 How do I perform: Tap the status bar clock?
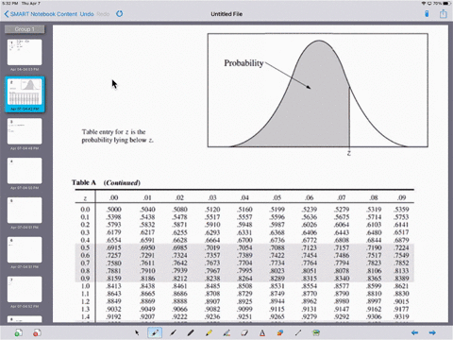coord(9,3)
